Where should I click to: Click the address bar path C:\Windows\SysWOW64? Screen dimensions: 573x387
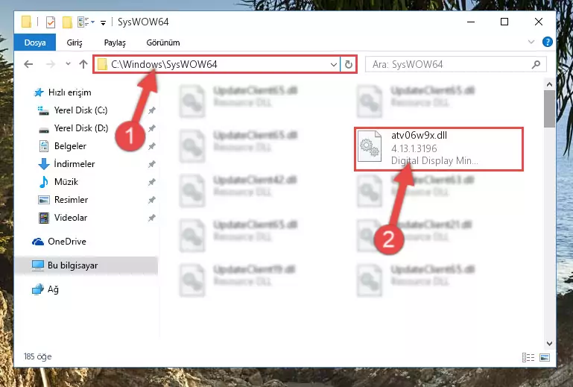(164, 64)
